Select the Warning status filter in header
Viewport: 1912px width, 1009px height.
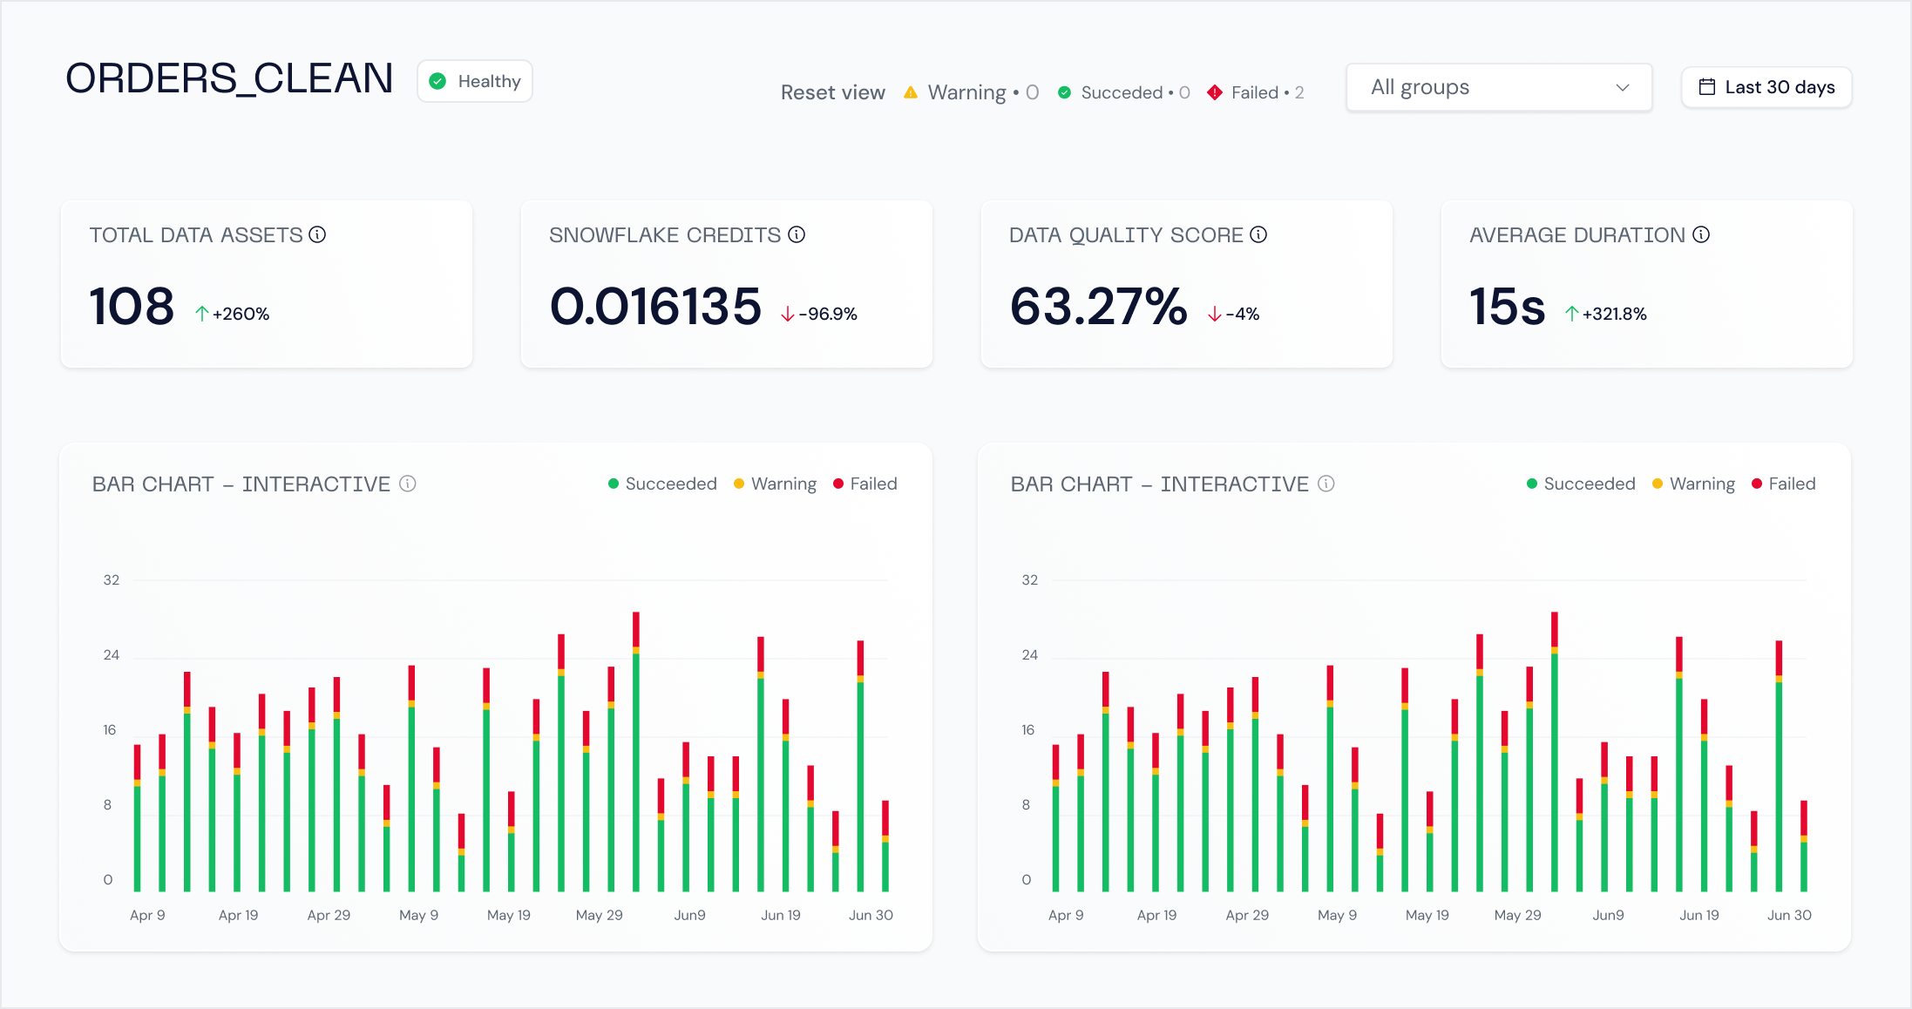[x=967, y=91]
